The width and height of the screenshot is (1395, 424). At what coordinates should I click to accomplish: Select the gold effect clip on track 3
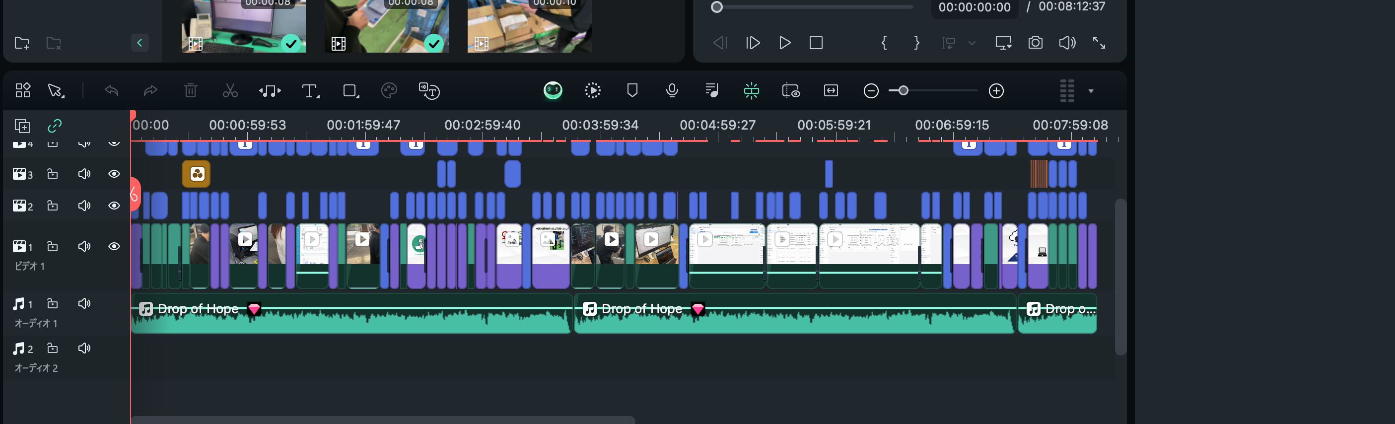click(196, 174)
